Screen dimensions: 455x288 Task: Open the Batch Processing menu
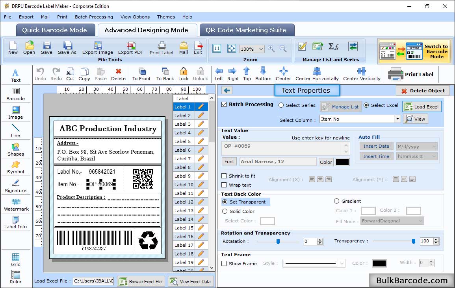(94, 17)
